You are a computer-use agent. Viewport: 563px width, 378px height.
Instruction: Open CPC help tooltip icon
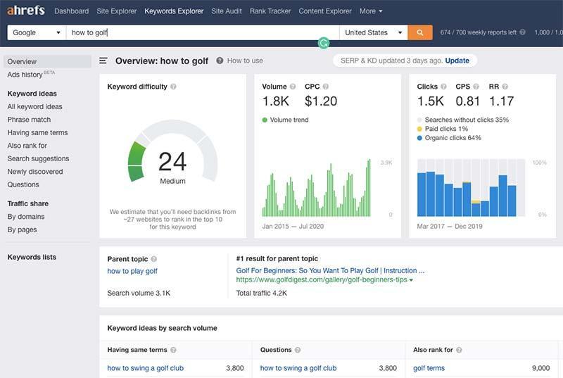pos(326,87)
